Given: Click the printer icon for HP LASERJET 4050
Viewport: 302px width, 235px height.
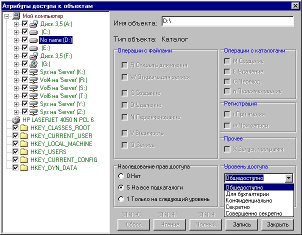Looking at the screenshot, I should pos(16,120).
